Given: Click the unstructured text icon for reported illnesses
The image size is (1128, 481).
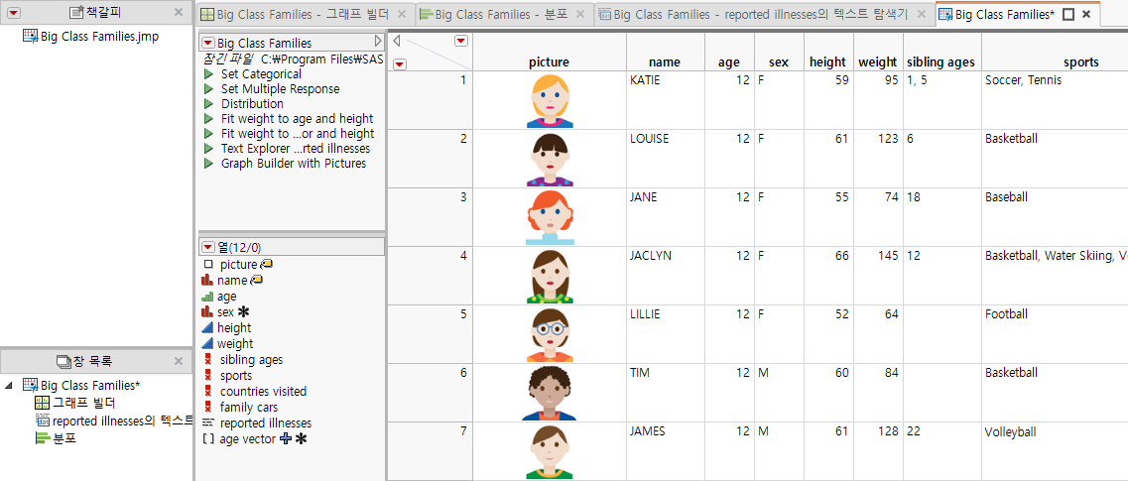Looking at the screenshot, I should 207,423.
